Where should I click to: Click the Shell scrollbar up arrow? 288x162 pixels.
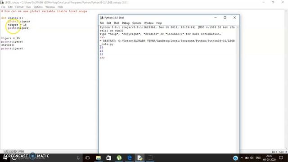(x=238, y=27)
